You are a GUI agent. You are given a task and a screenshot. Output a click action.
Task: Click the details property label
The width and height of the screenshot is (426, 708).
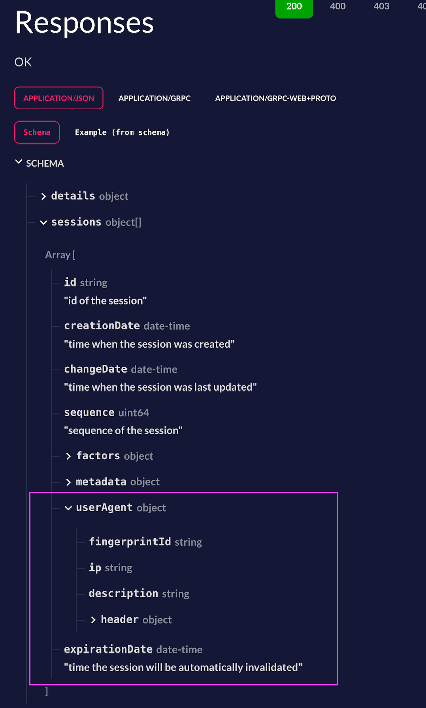[73, 196]
